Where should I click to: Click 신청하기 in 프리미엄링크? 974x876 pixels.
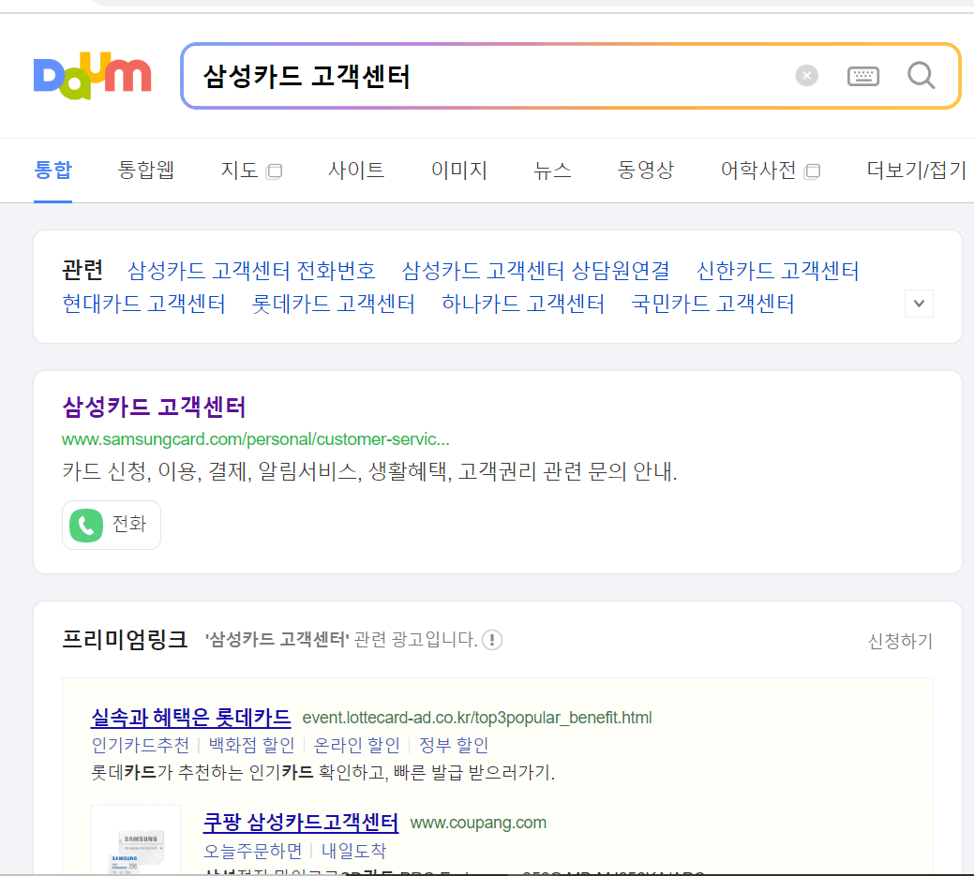point(900,641)
